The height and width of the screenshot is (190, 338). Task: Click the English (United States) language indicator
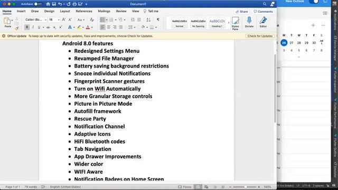click(x=65, y=187)
